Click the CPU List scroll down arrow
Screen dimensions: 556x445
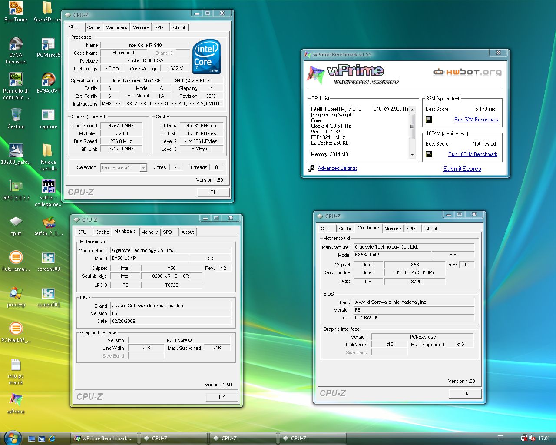point(412,155)
